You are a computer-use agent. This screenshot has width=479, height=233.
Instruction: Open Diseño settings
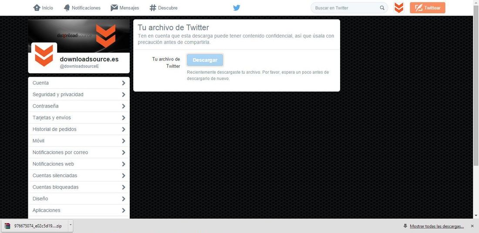click(79, 199)
